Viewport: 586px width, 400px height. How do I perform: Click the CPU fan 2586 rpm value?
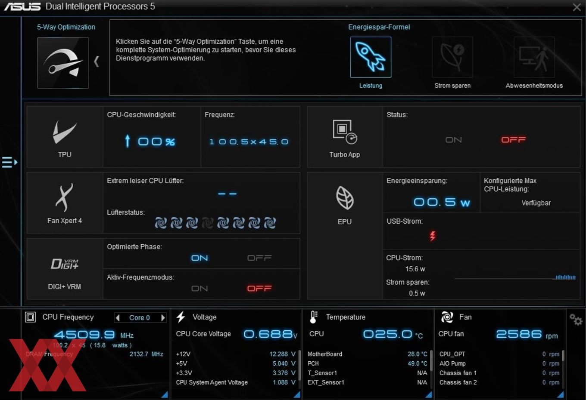tap(527, 334)
